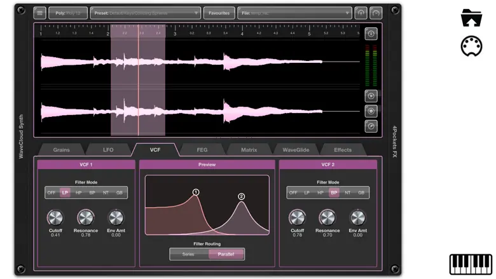Set VCF 2 filter mode to BP
This screenshot has height=279, width=496.
pyautogui.click(x=334, y=193)
